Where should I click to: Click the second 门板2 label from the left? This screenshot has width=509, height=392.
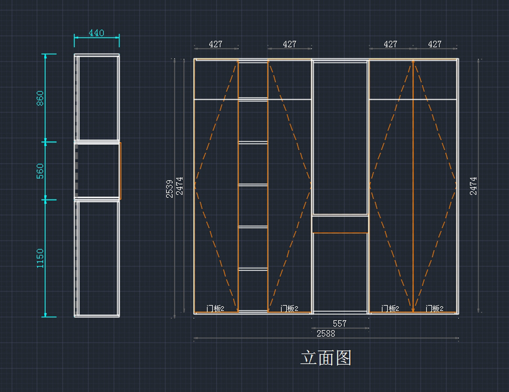(290, 308)
